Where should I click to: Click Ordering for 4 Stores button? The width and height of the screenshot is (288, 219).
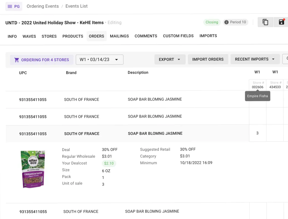coord(42,60)
